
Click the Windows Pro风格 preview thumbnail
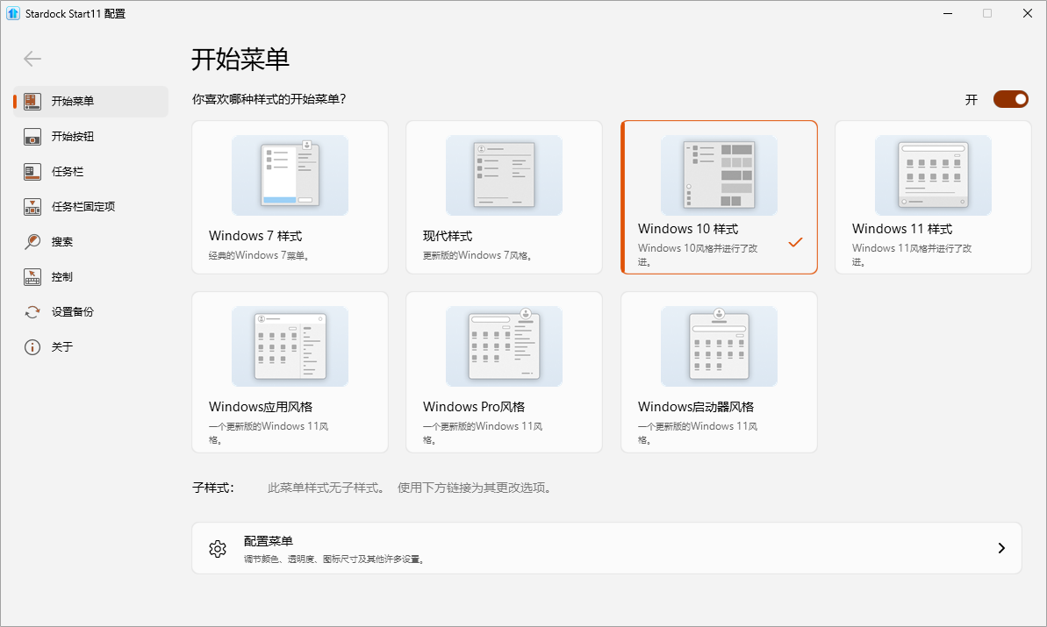[504, 346]
